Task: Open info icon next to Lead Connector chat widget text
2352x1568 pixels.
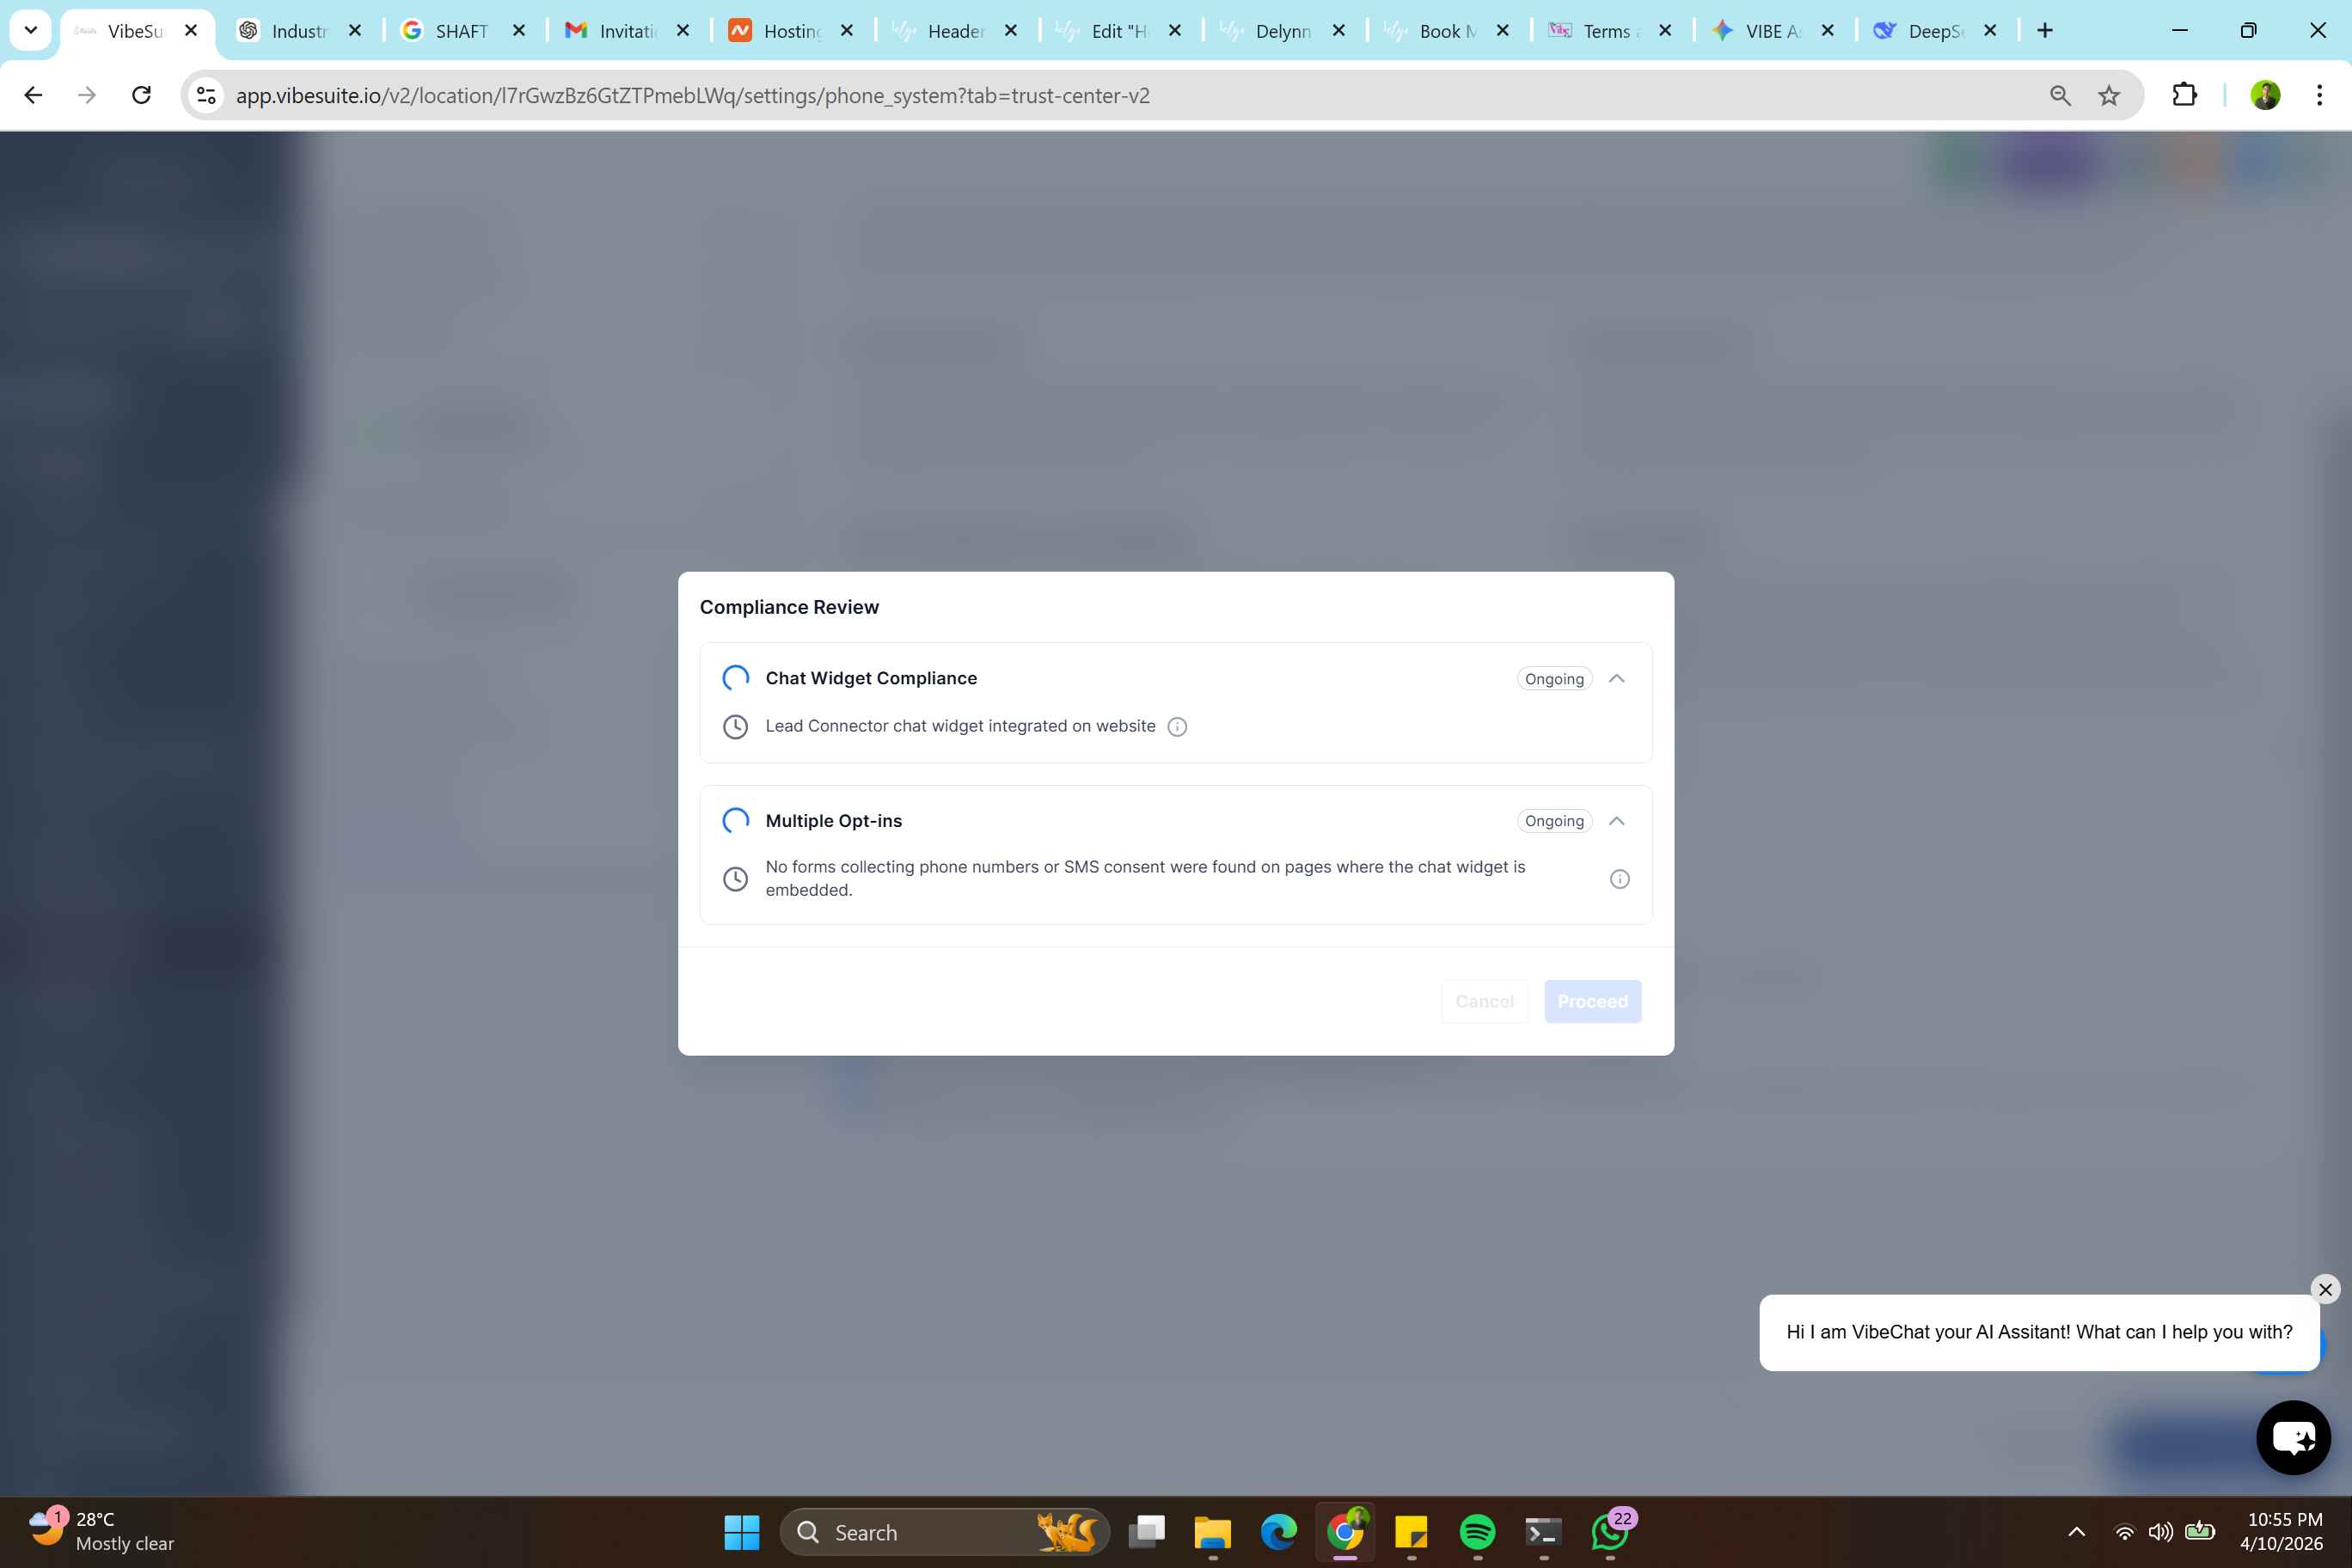Action: tap(1177, 727)
